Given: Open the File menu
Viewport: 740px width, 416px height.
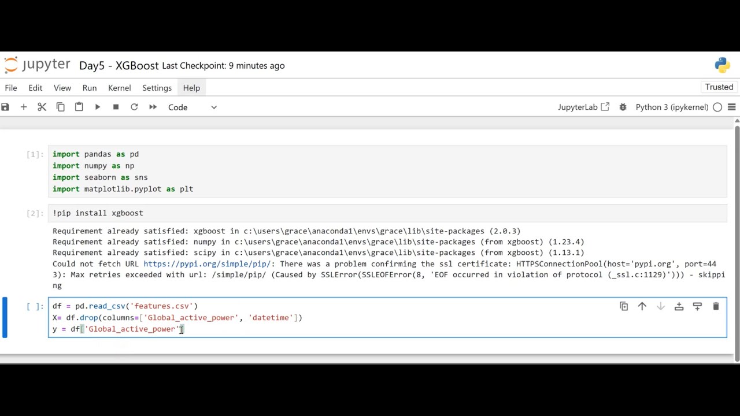Looking at the screenshot, I should (x=11, y=88).
